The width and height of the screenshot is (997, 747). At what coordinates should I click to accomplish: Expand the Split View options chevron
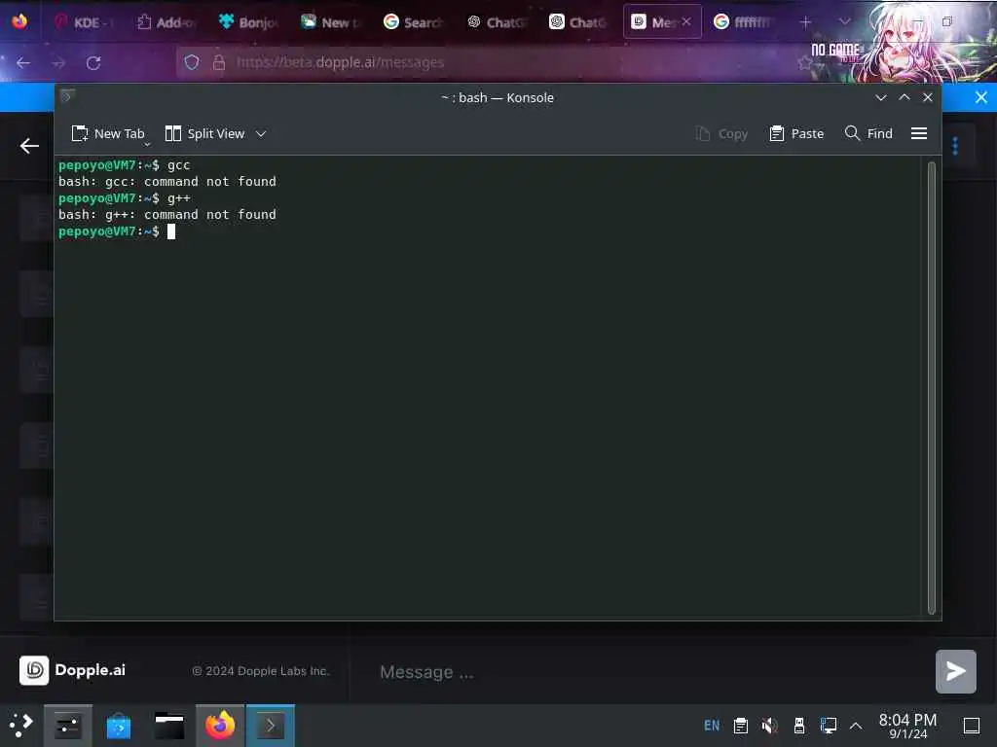point(261,133)
